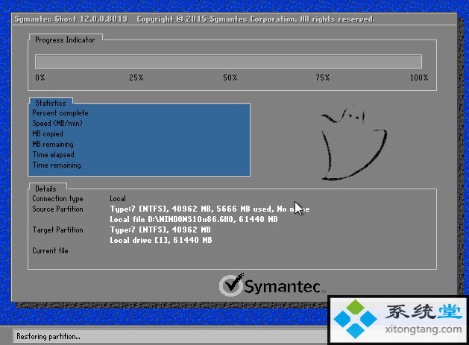
Task: Click the D:\WINDOWS10x86.GHO file line
Action: 194,219
